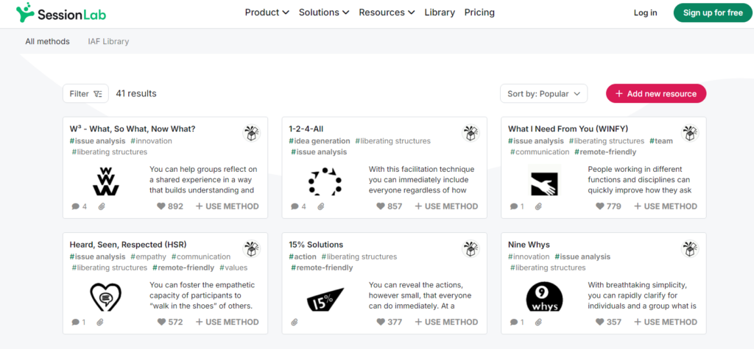Select the IAF Library tab
The height and width of the screenshot is (349, 754).
coord(108,41)
